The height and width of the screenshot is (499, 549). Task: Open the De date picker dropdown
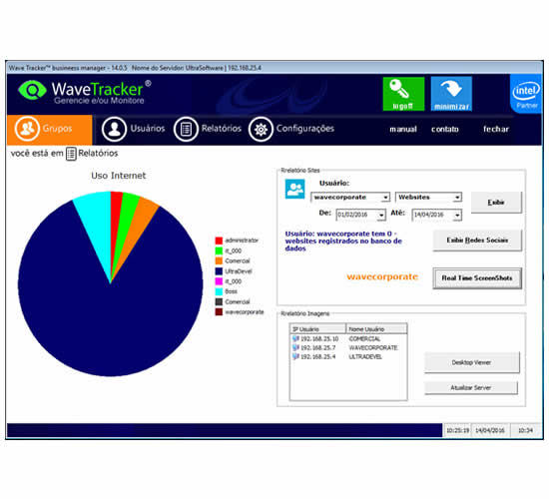coord(381,215)
